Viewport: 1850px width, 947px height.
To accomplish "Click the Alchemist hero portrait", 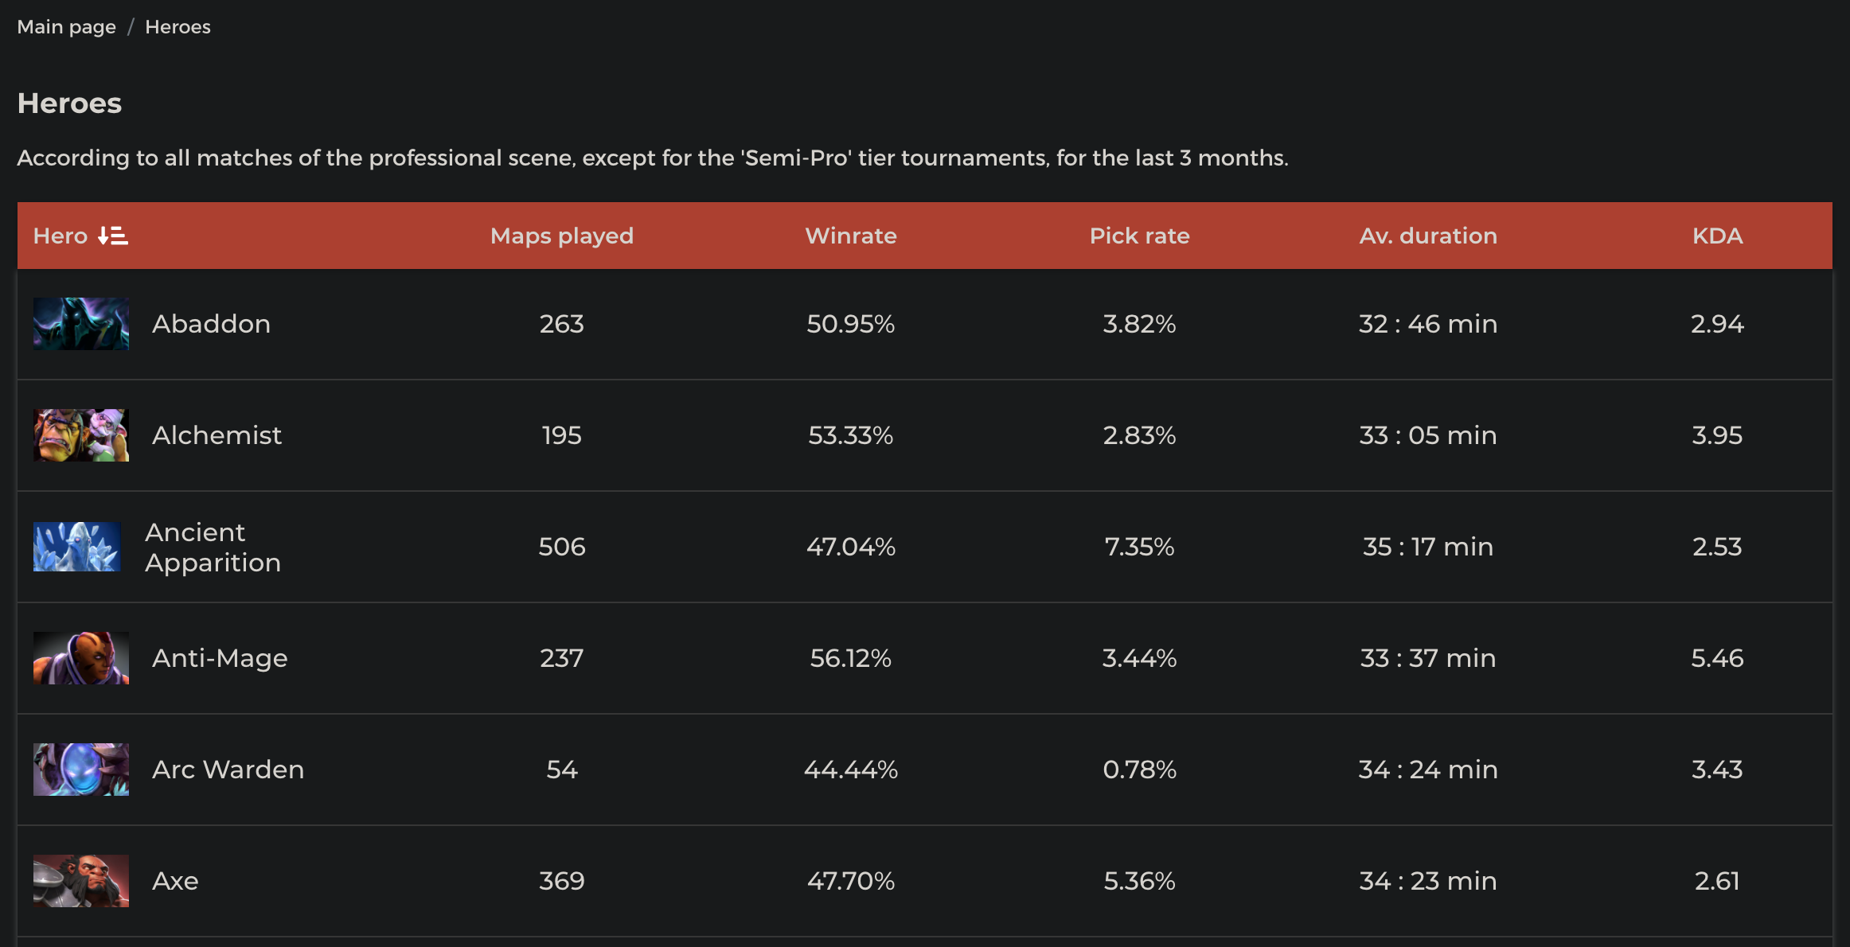I will [81, 435].
